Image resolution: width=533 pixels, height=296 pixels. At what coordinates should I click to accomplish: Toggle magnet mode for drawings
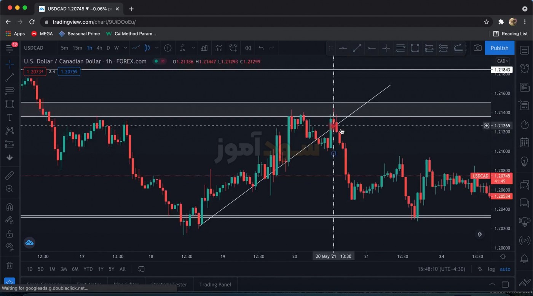tap(10, 207)
